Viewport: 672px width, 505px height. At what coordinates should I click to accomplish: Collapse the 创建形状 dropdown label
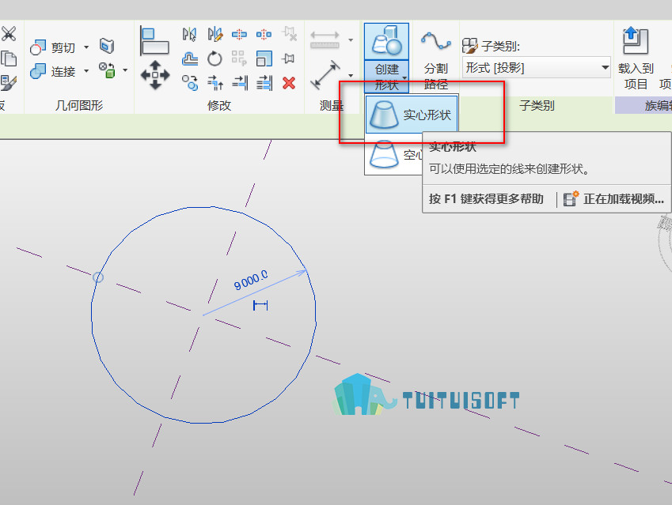(x=386, y=76)
